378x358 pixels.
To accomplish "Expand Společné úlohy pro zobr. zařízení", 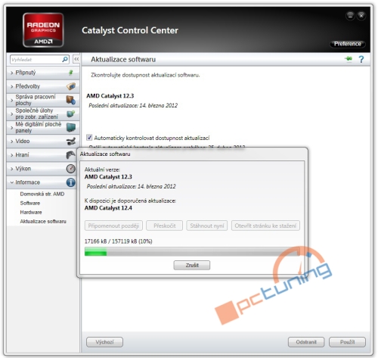I will (43, 114).
